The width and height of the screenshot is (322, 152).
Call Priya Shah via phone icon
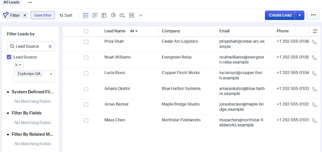click(314, 42)
